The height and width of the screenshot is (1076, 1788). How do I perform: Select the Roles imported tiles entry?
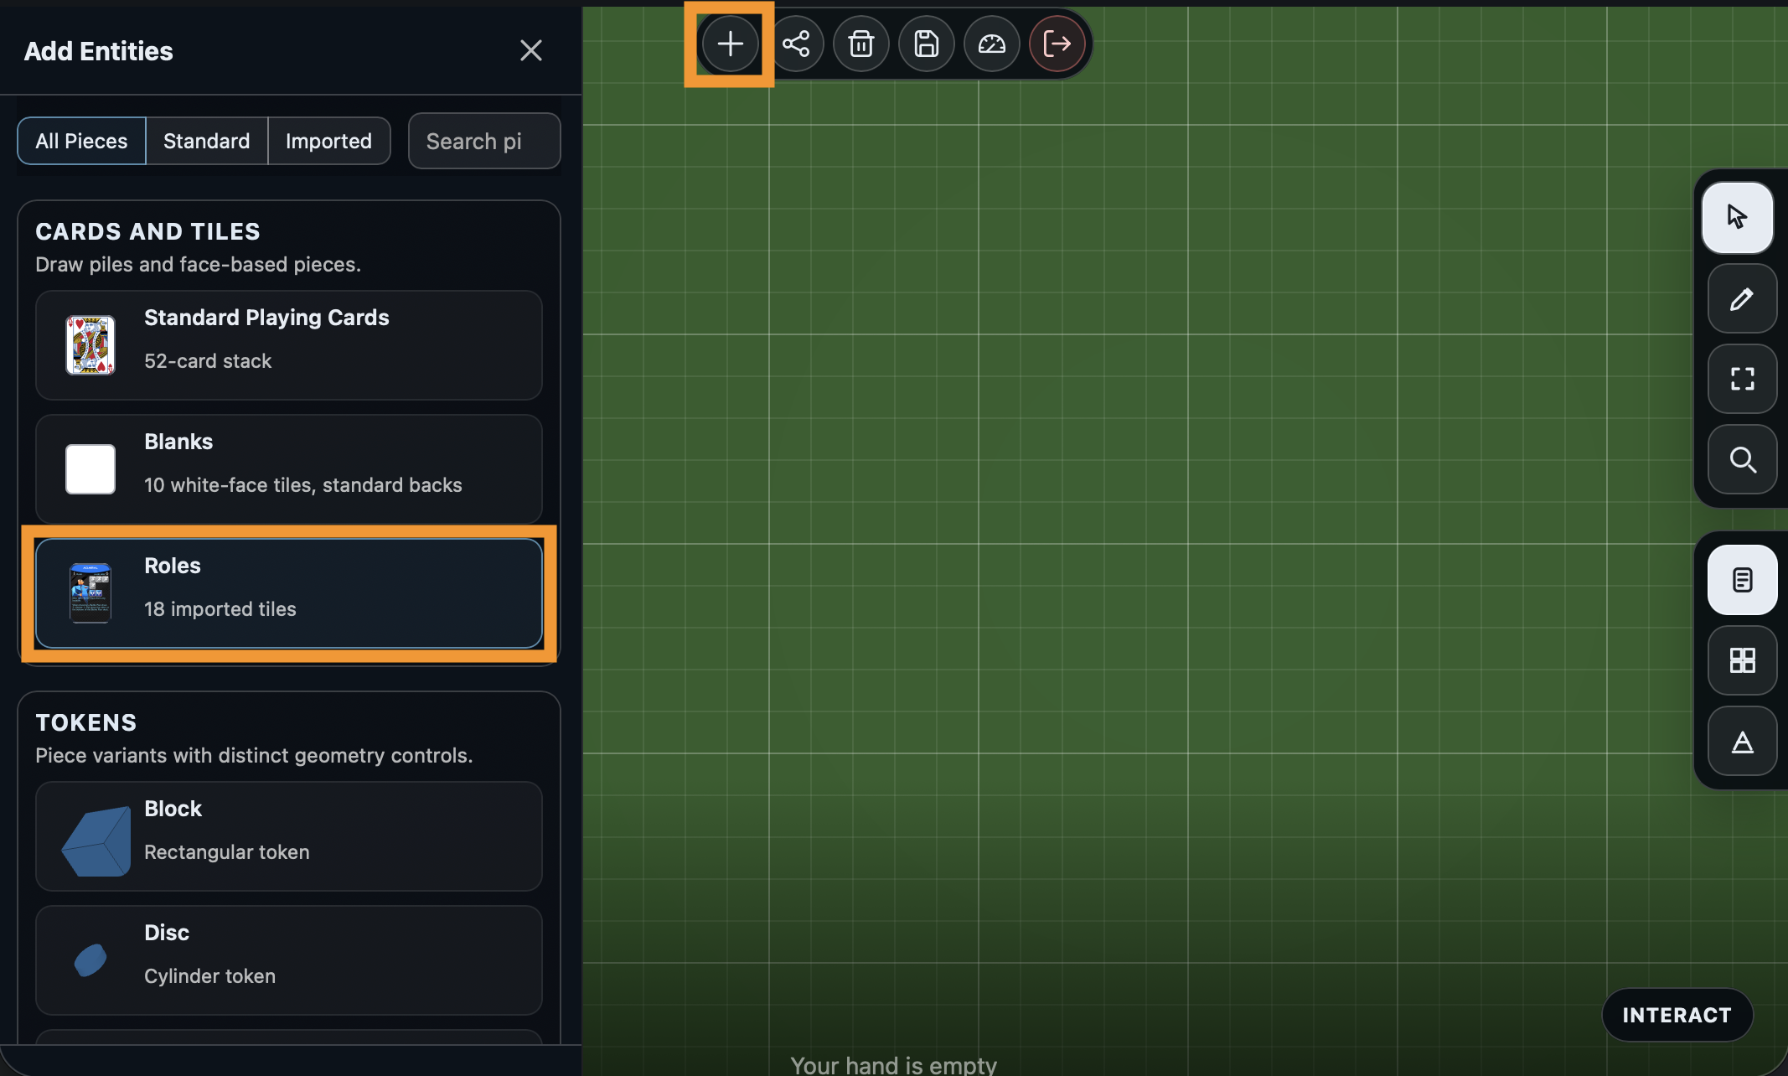pyautogui.click(x=289, y=593)
